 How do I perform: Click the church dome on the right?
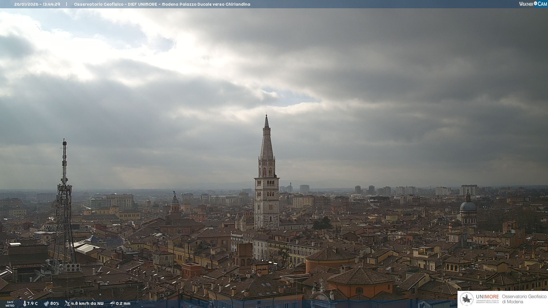pyautogui.click(x=468, y=206)
